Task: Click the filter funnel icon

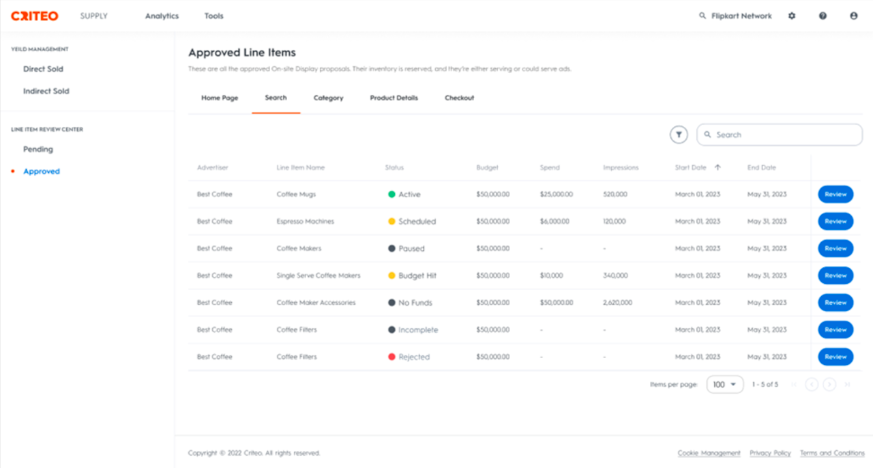Action: (679, 135)
